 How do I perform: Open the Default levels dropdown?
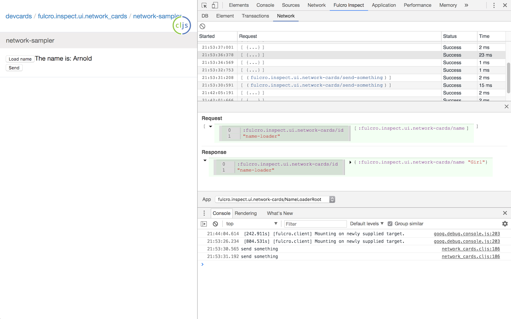366,224
